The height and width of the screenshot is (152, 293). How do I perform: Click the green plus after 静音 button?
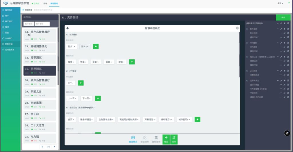tap(132, 62)
